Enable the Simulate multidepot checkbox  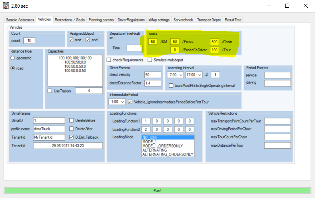150,60
